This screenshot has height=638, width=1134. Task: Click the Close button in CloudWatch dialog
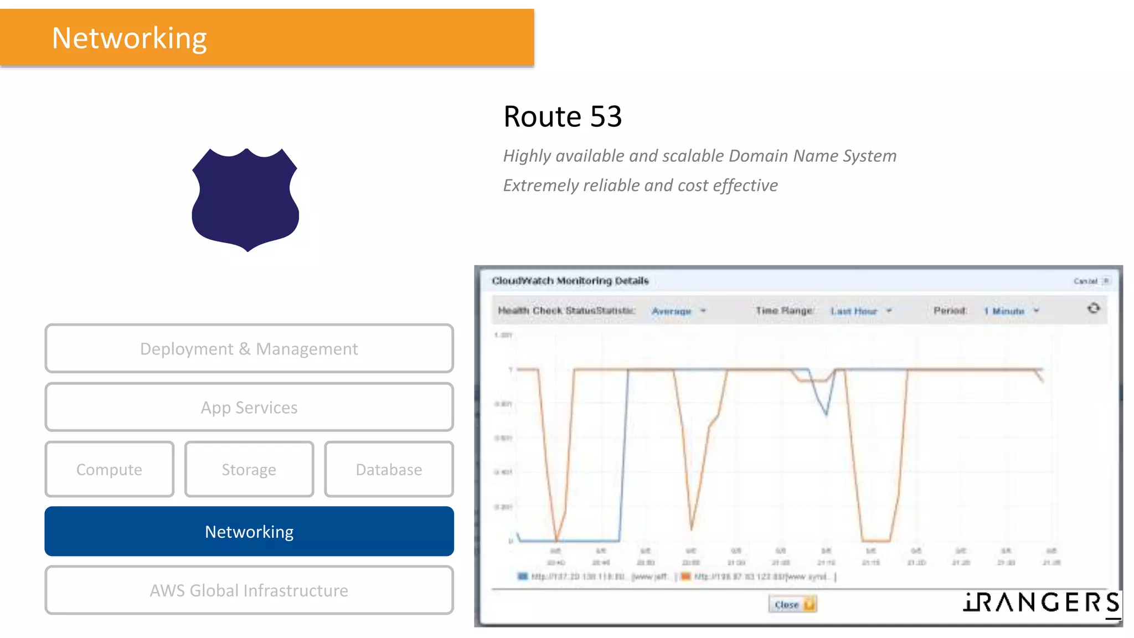793,604
